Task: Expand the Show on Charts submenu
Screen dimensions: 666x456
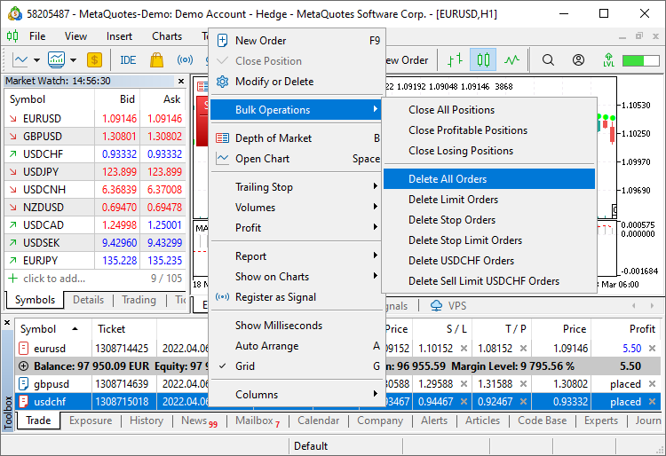Action: 297,276
